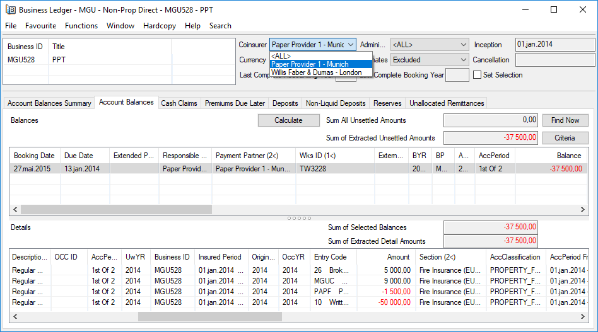Select the TW3228 balance row

[x=312, y=169]
